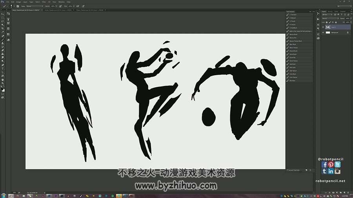Screen dimensions: 353x198
Task: Select the Type tool
Action: pyautogui.click(x=3, y=68)
